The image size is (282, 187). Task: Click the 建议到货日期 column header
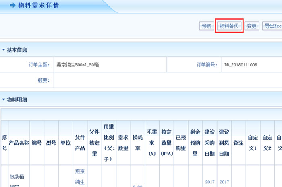click(x=224, y=143)
